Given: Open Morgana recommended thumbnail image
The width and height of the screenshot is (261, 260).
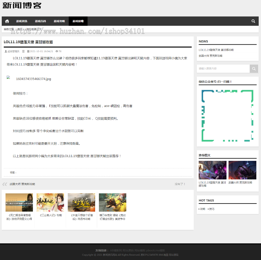Looking at the screenshot, I should pyautogui.click(x=213, y=170).
